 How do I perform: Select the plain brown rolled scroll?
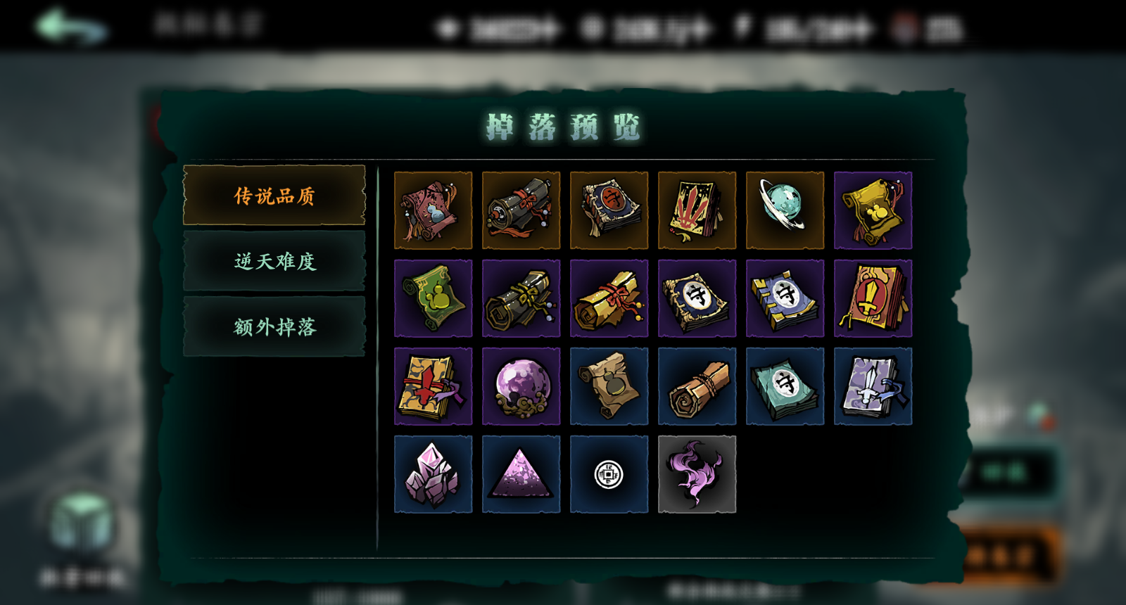[x=697, y=386]
